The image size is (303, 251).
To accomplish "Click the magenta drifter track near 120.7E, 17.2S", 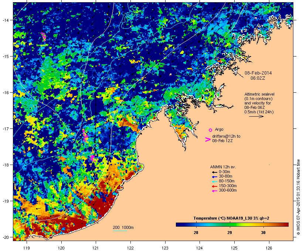I will pos(85,135).
